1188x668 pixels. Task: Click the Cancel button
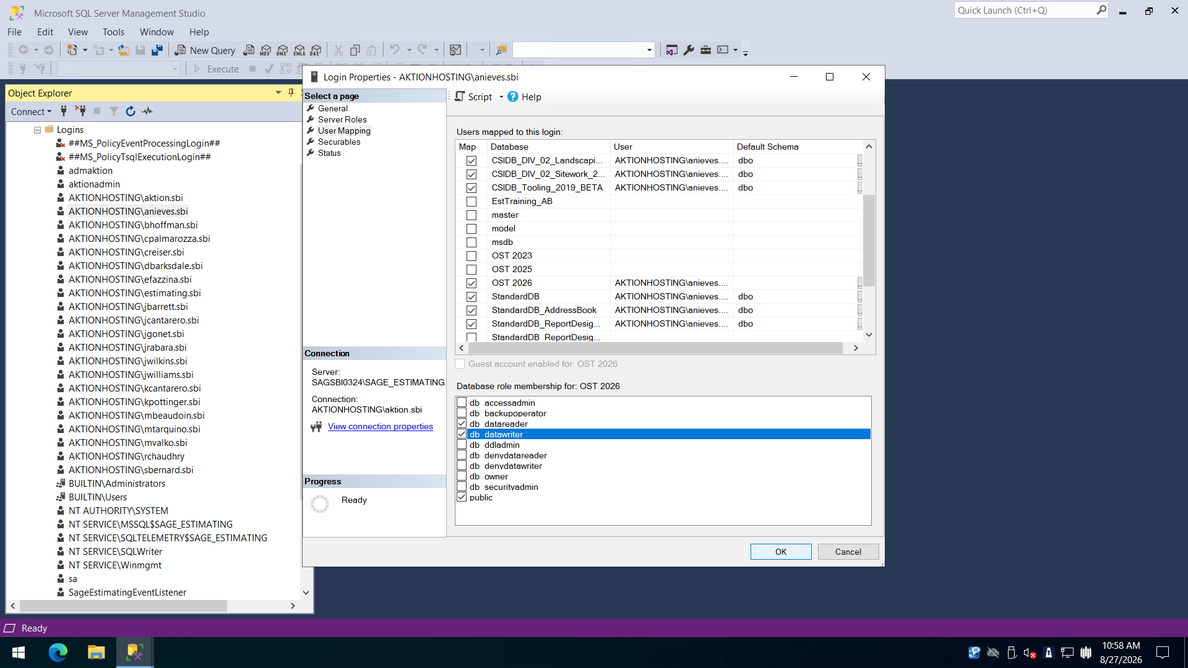click(x=848, y=552)
